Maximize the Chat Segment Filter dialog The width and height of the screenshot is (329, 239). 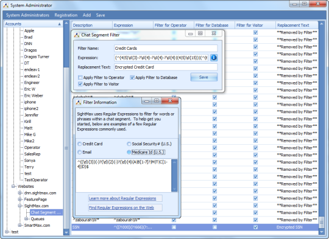(x=200, y=33)
